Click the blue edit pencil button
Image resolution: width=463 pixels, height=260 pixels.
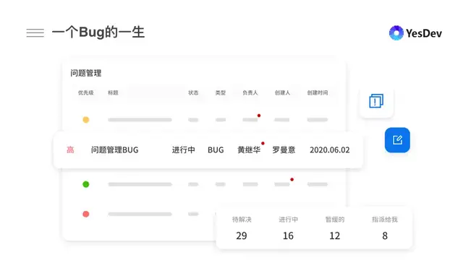click(397, 140)
